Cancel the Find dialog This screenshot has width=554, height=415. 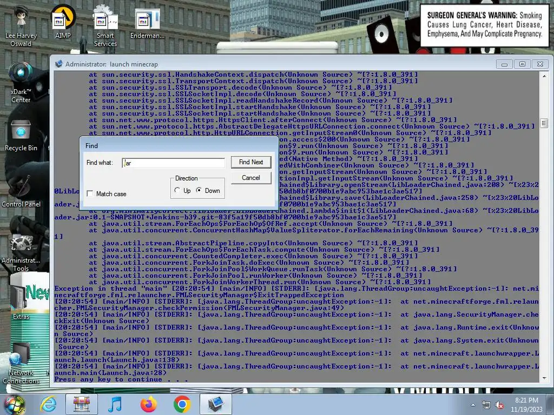pyautogui.click(x=251, y=177)
